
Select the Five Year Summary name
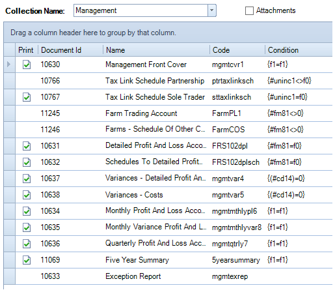[137, 260]
